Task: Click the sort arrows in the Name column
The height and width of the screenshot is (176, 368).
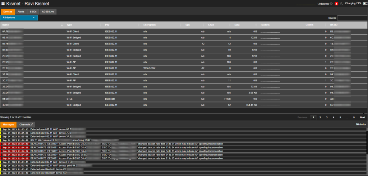Action: pyautogui.click(x=62, y=25)
